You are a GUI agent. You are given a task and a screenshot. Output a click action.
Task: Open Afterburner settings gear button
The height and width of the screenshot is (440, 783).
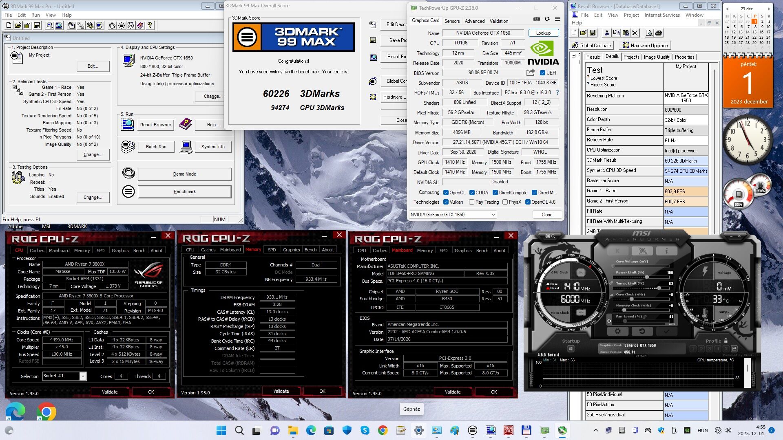point(618,331)
